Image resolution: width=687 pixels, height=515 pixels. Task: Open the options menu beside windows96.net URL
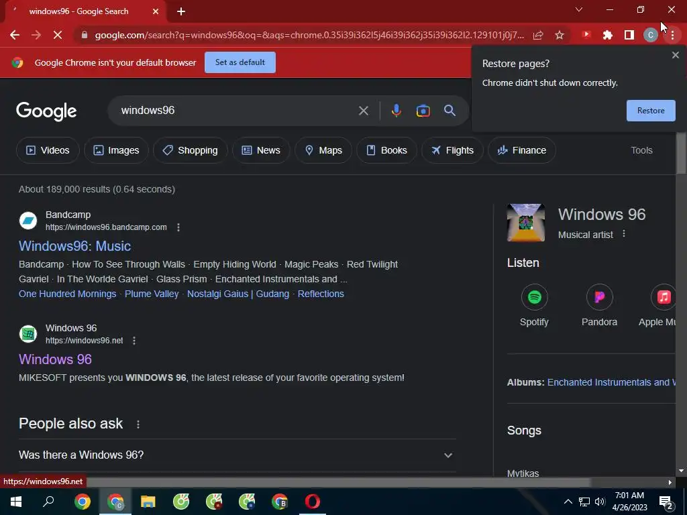click(134, 341)
